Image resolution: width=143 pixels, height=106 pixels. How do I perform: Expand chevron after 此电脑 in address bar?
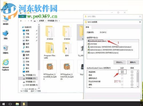pyautogui.click(x=46, y=21)
